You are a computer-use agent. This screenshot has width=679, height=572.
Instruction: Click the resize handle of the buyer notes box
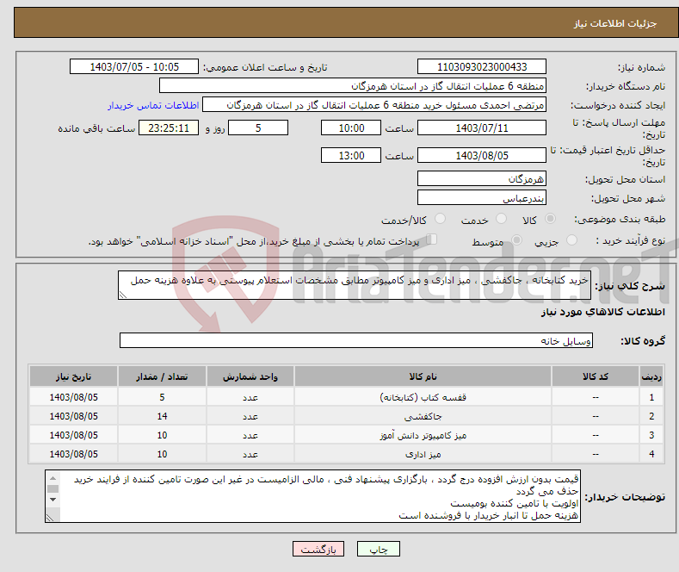[x=50, y=518]
